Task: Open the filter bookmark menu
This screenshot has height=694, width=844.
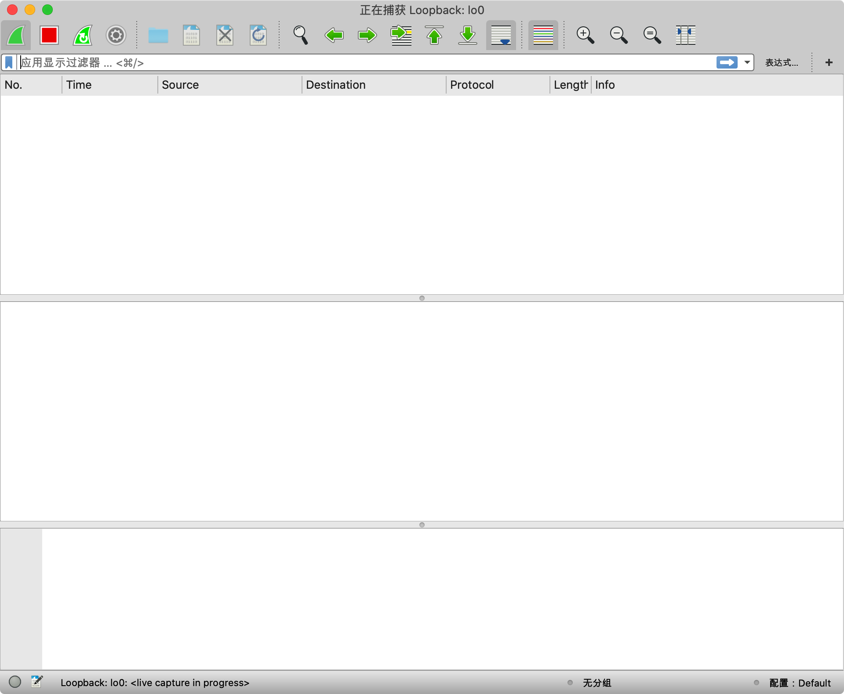Action: [9, 62]
